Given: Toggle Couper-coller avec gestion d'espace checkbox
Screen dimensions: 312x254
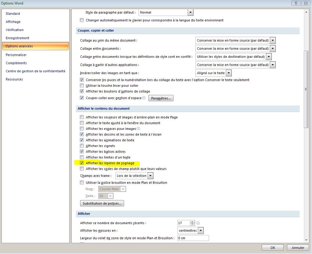Looking at the screenshot, I should point(82,98).
